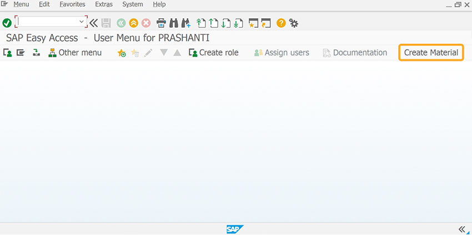Click the green checkmark Enter icon
Image resolution: width=472 pixels, height=235 pixels.
click(x=7, y=23)
